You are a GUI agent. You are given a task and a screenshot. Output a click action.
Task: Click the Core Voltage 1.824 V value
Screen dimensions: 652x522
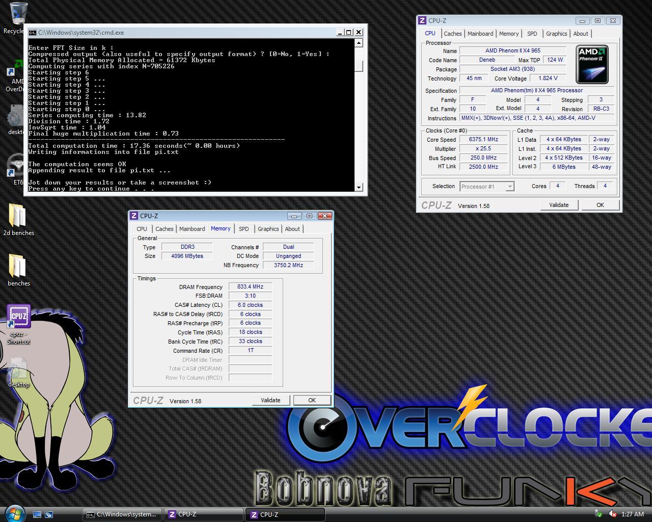(548, 78)
